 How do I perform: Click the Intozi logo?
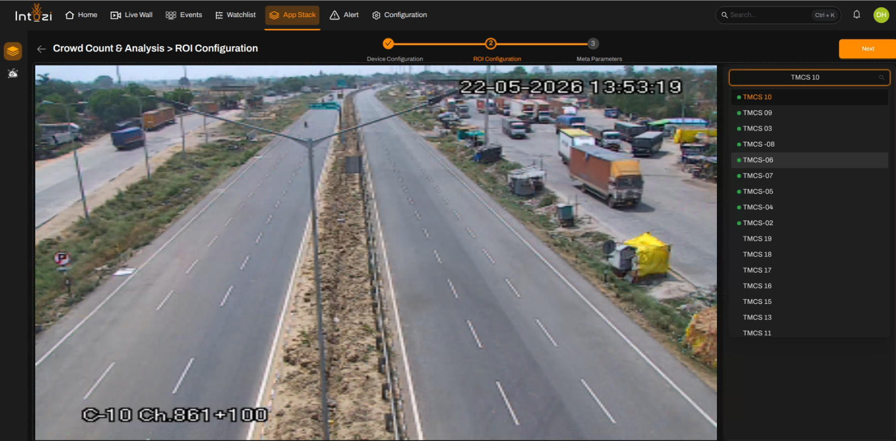[x=34, y=13]
